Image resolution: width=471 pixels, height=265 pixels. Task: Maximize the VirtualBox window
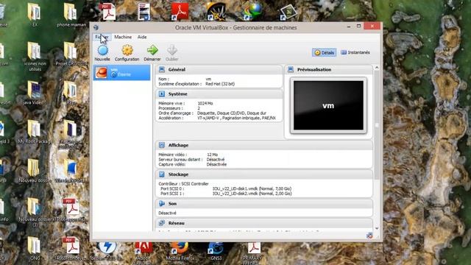point(358,26)
